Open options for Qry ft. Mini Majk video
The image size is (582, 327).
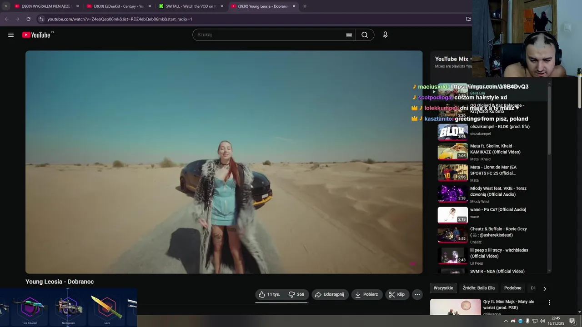tap(549, 302)
